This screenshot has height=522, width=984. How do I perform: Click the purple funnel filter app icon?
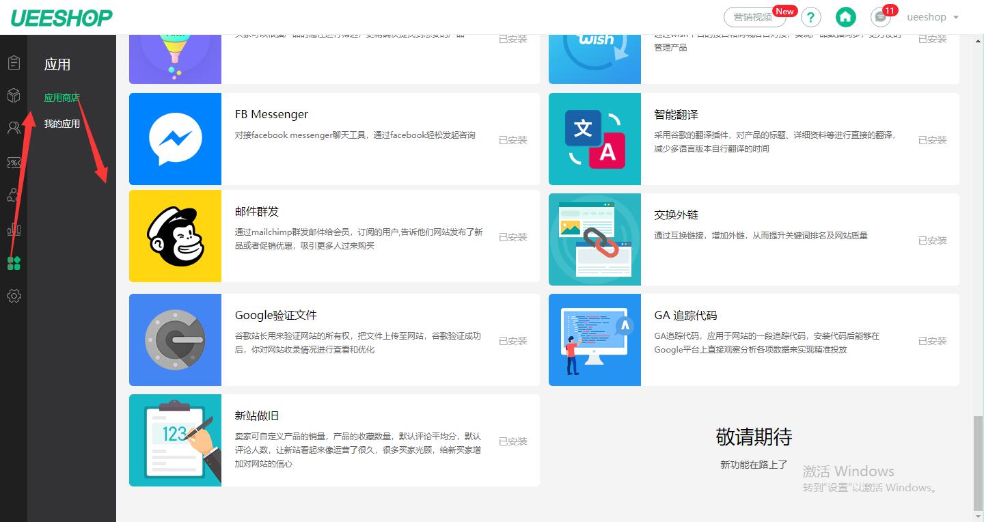[x=175, y=59]
